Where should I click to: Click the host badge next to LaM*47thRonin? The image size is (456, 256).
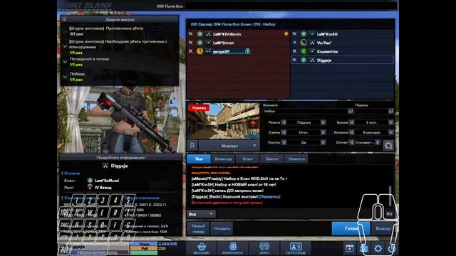286,34
